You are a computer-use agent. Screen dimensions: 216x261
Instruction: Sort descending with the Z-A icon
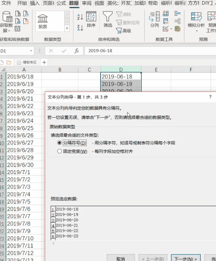80,28
